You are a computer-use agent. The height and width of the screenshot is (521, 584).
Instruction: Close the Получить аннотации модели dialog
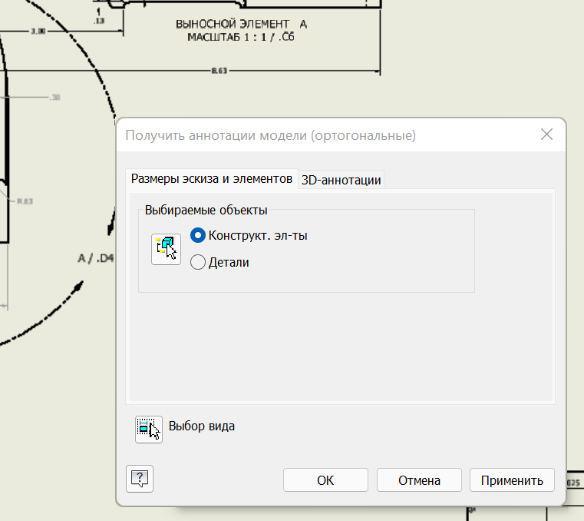click(x=546, y=134)
